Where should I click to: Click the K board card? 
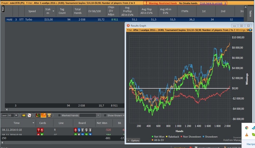[x=83, y=130]
